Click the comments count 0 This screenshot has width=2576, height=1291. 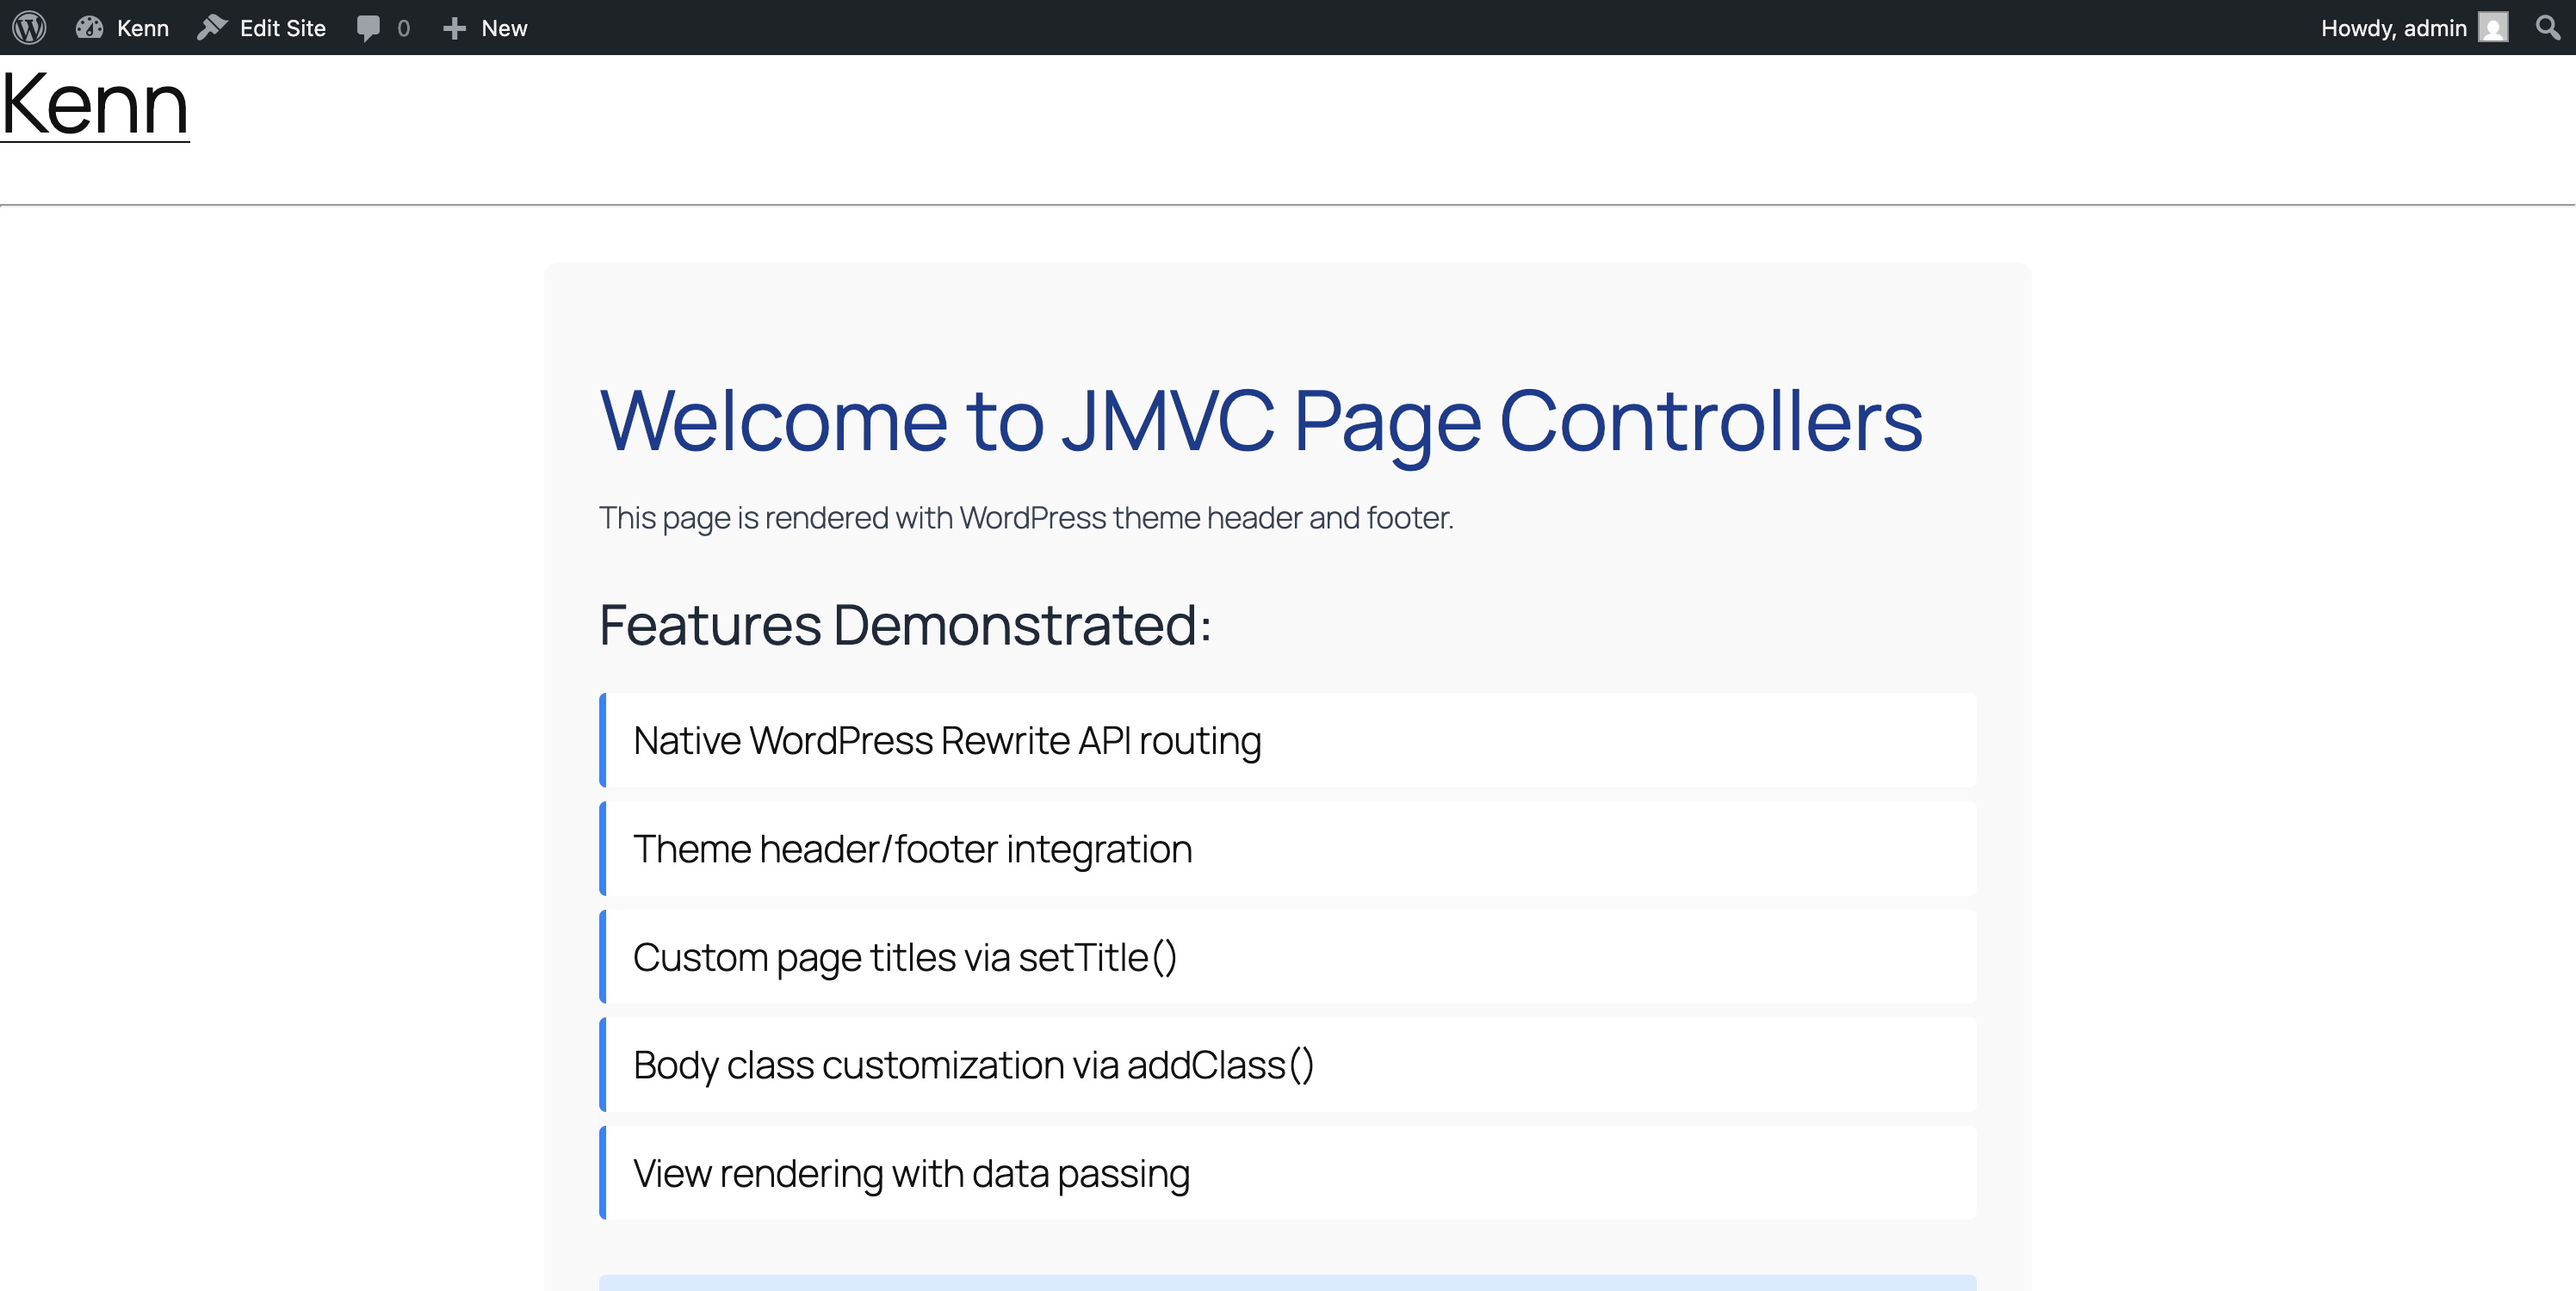point(403,28)
